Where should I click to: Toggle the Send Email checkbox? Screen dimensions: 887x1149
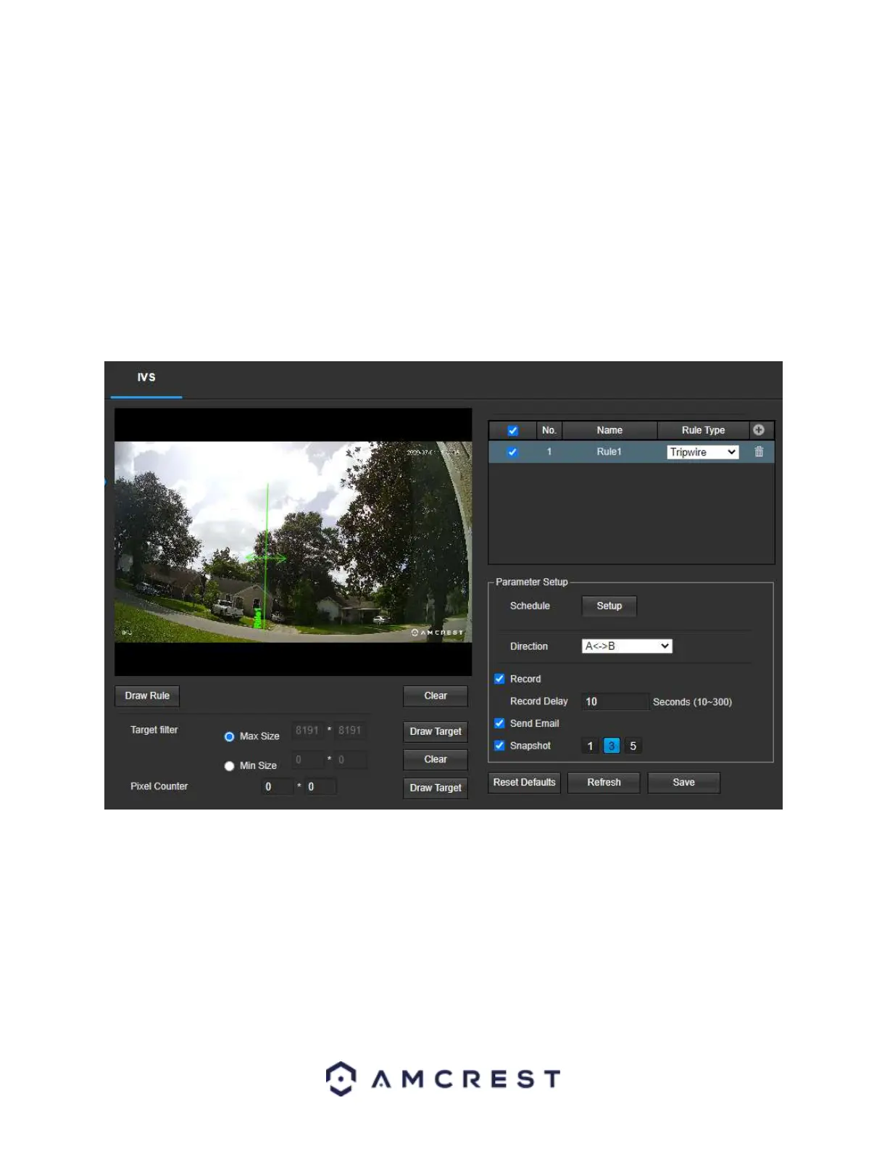pyautogui.click(x=499, y=723)
